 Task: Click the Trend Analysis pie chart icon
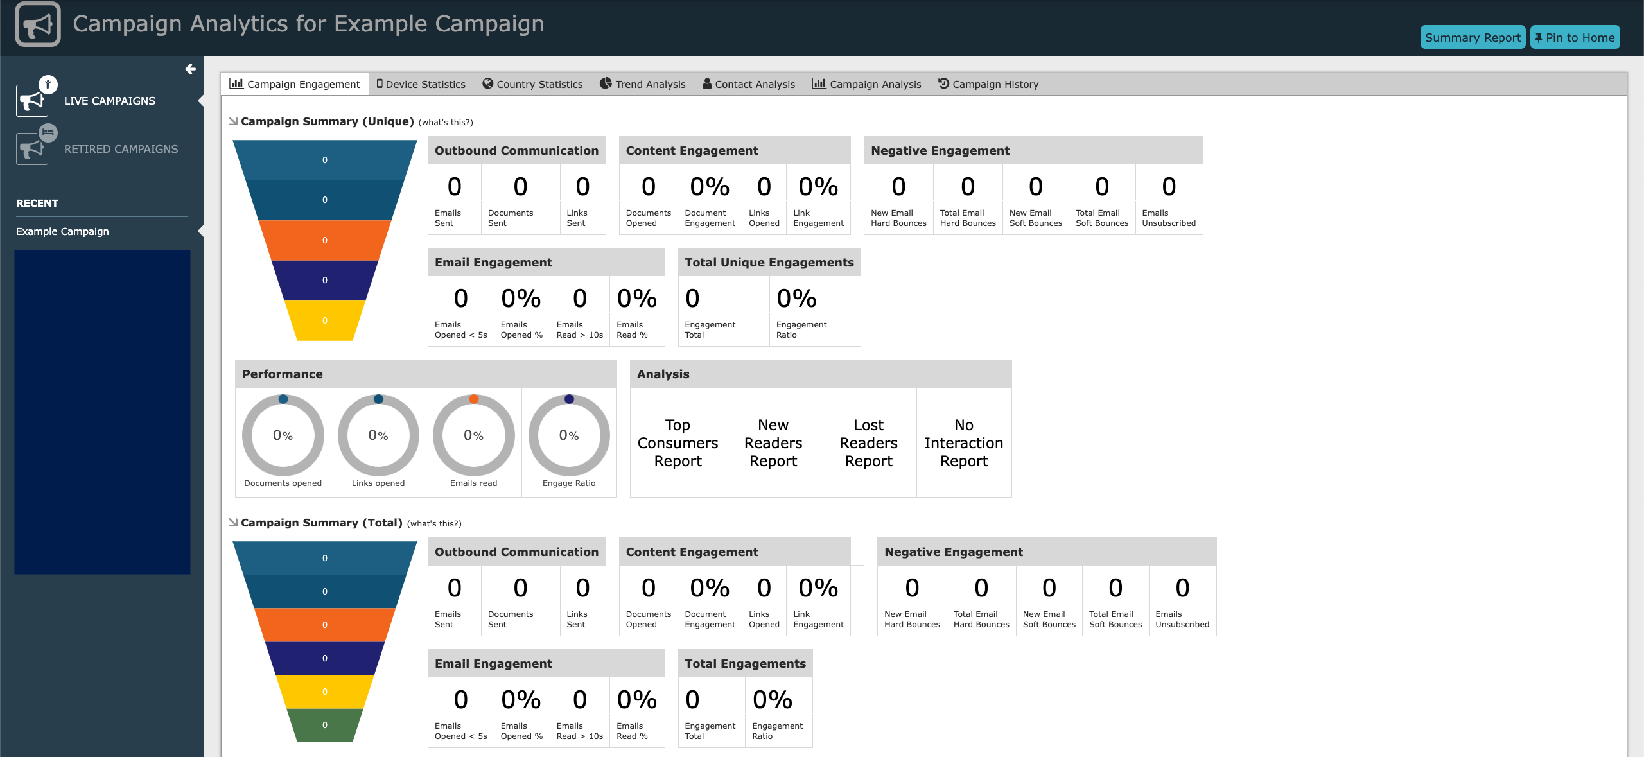(x=606, y=83)
